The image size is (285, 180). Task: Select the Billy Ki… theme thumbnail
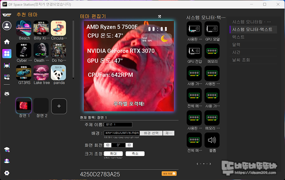[41, 28]
